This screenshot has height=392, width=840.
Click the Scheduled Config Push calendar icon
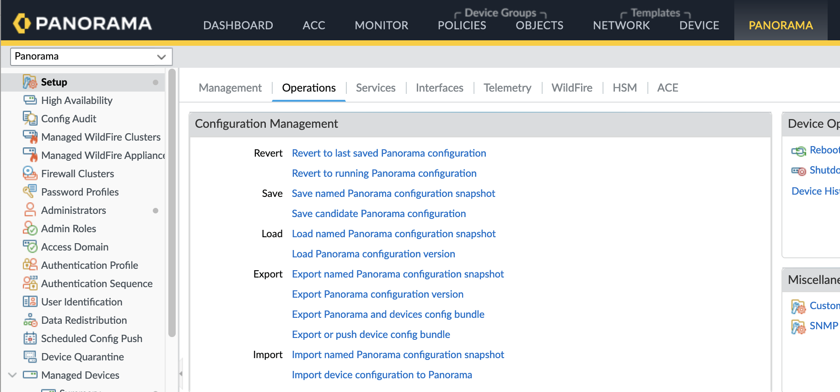coord(30,338)
